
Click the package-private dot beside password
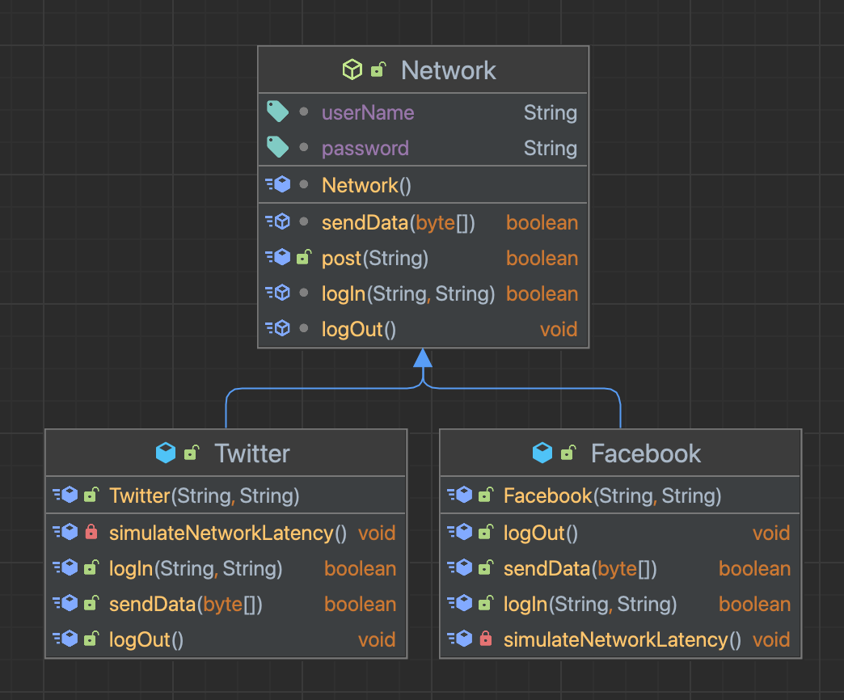304,147
